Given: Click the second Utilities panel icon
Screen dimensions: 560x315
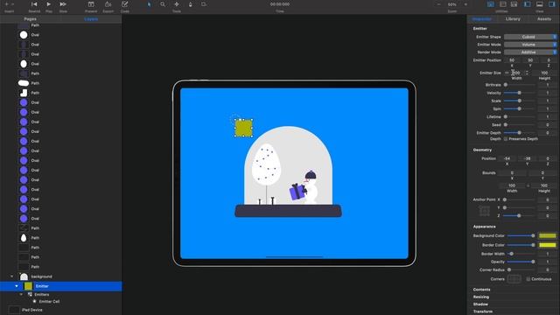Looking at the screenshot, I should point(503,4).
